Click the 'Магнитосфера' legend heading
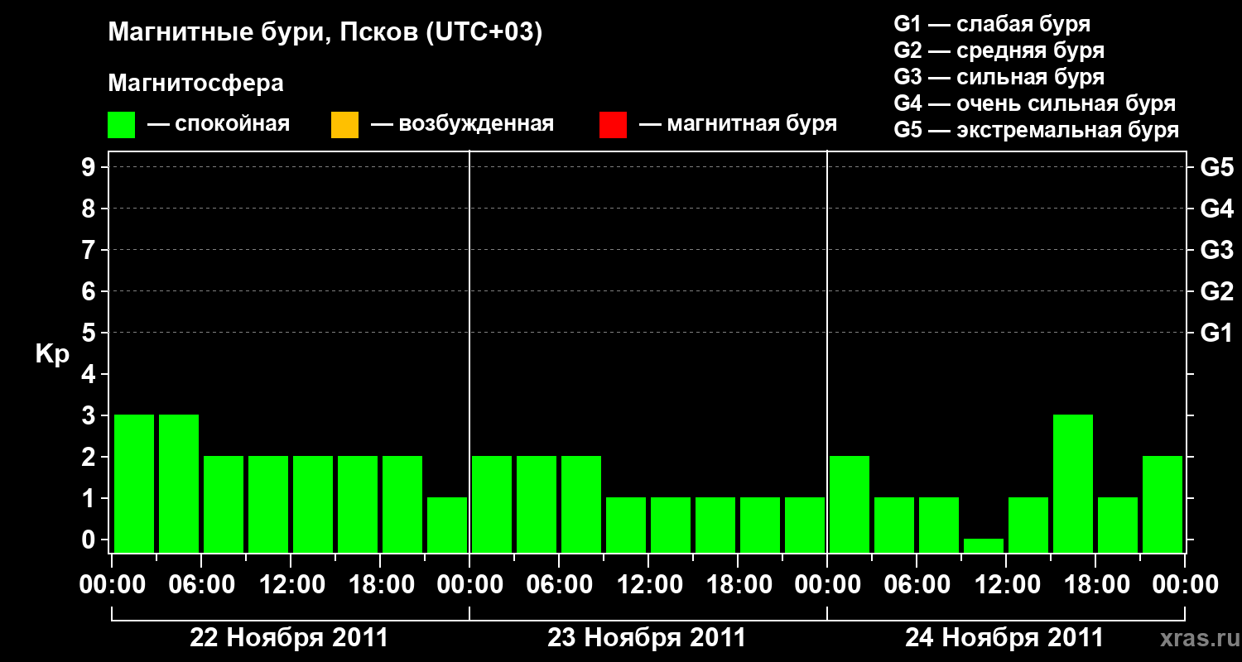The image size is (1242, 662). coord(196,84)
